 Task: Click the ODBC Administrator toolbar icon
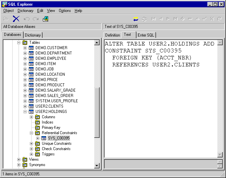coord(45,19)
